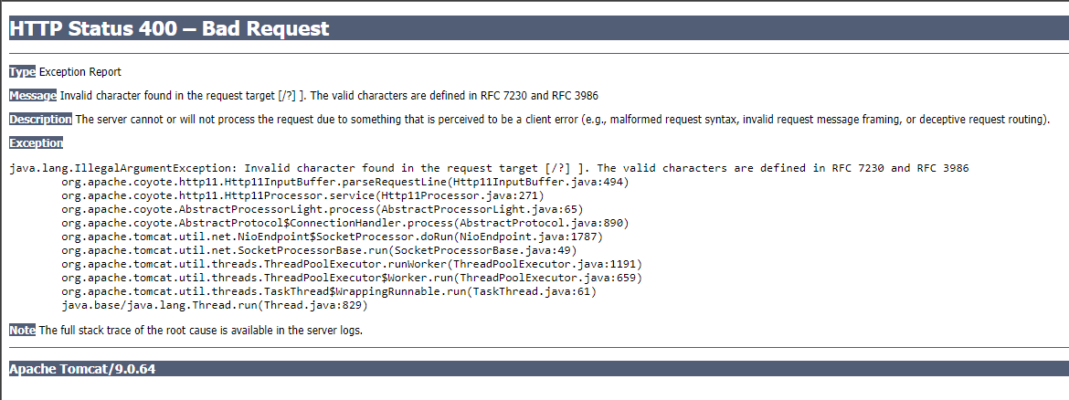Click the Http11InputBuffer.parseRequestLine stack line
This screenshot has height=400, width=1069.
click(345, 182)
